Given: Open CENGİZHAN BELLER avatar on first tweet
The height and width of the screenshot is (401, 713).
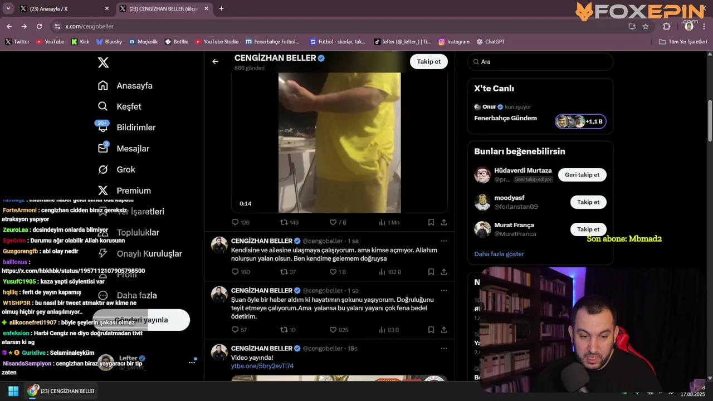Looking at the screenshot, I should click(x=219, y=246).
